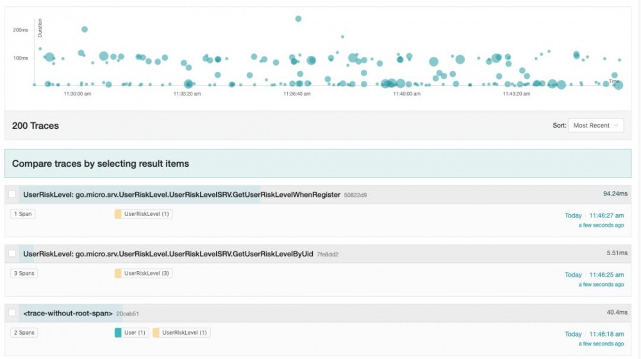
Task: Select the trace-without-root-span checkbox
Action: 12,313
